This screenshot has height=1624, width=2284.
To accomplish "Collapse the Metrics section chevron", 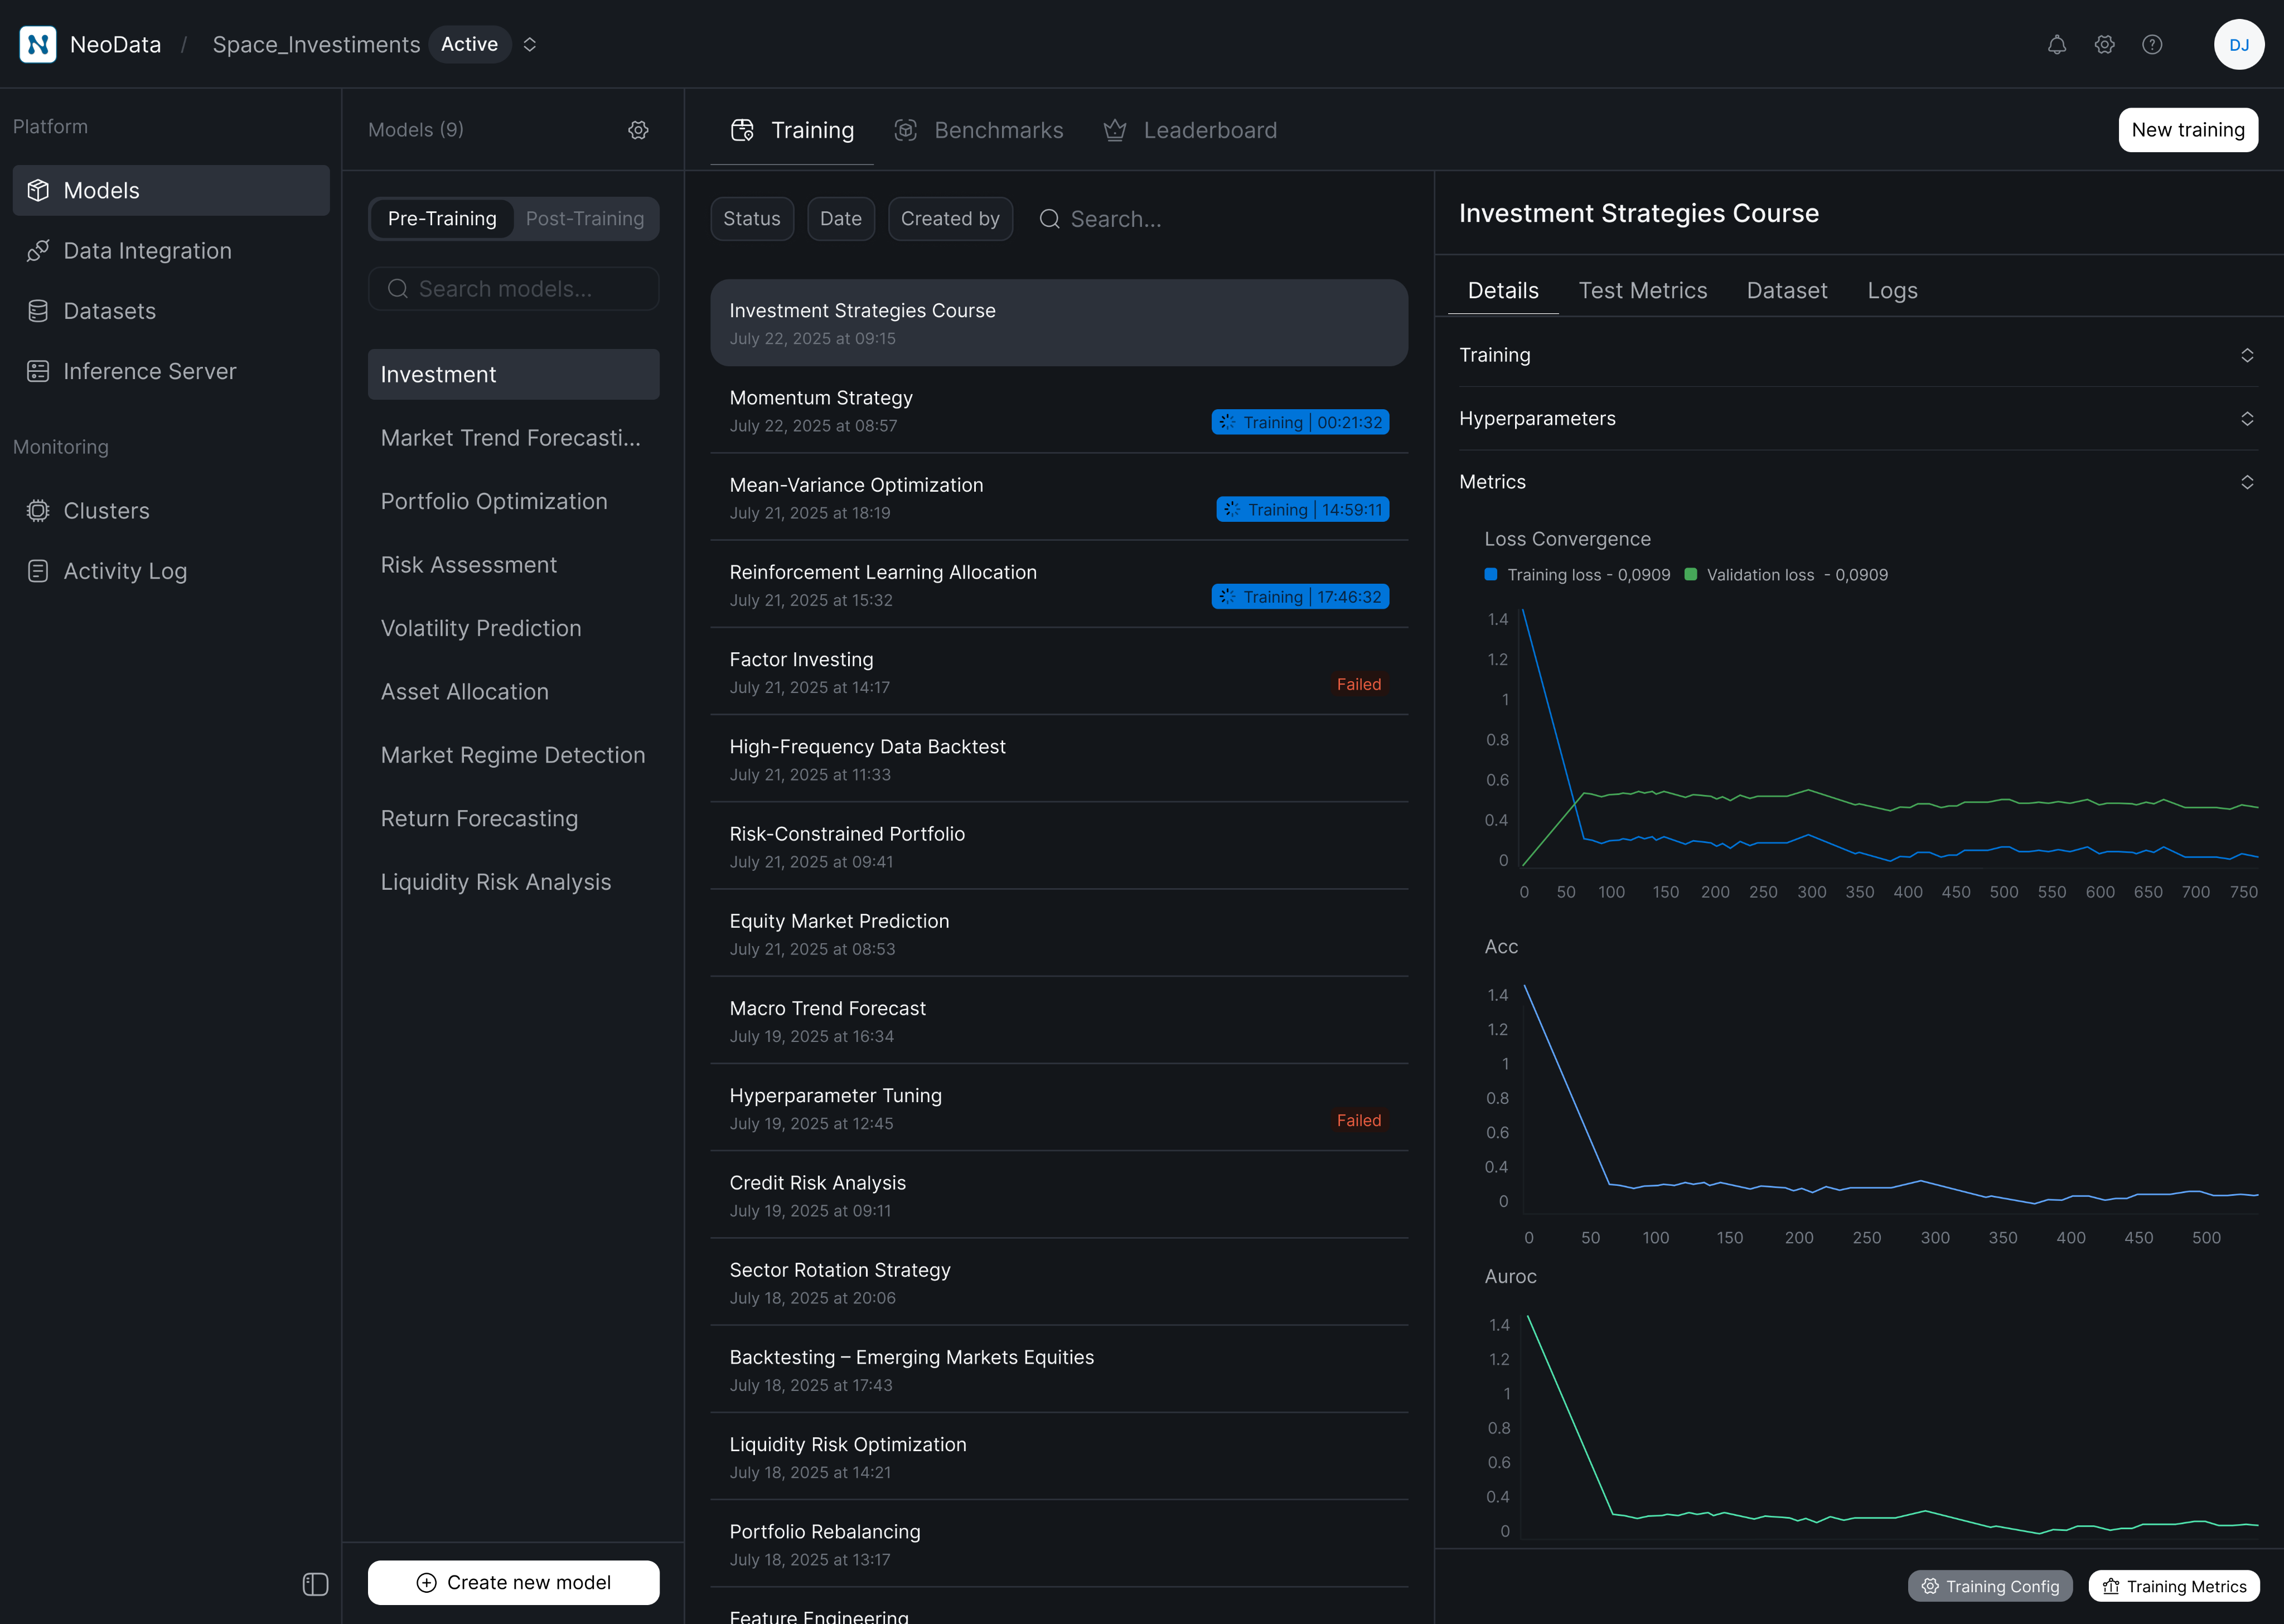I will tap(2246, 482).
